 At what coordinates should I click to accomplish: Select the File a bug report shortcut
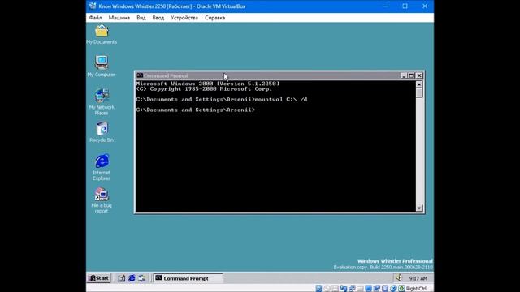102,200
